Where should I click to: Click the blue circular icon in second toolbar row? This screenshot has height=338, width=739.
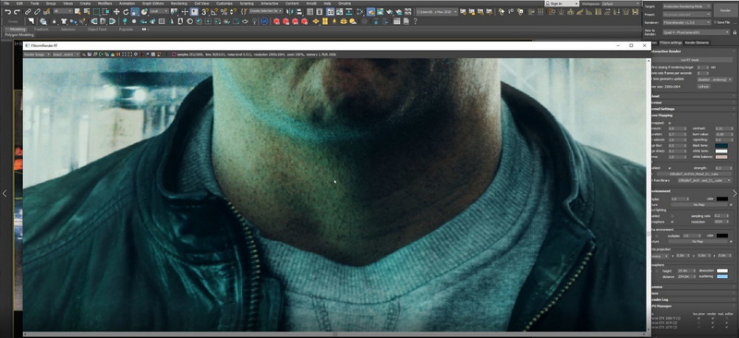point(264,21)
